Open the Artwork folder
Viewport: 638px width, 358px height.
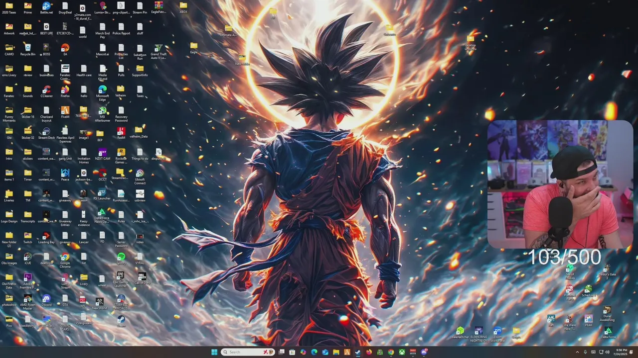pos(9,29)
